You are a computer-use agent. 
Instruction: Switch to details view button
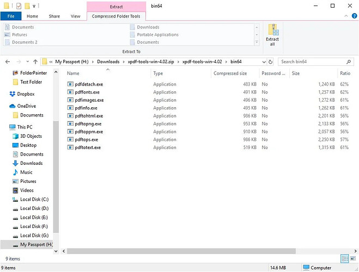345,258
